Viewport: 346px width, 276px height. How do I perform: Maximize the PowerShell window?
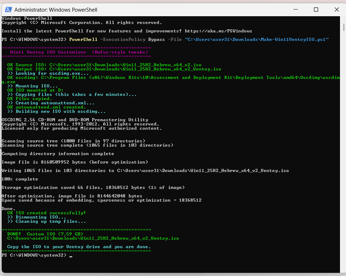pyautogui.click(x=316, y=10)
